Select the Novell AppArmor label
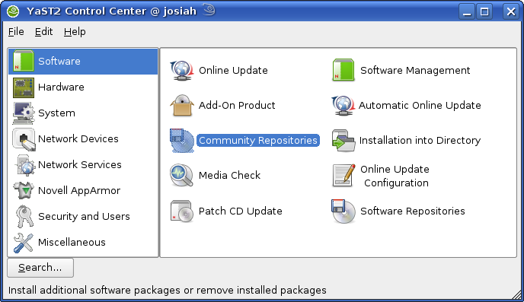Image resolution: width=524 pixels, height=302 pixels. click(x=79, y=190)
